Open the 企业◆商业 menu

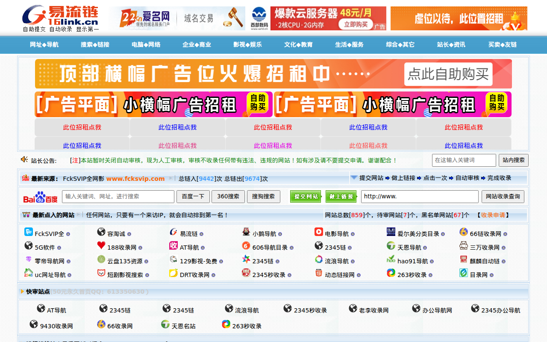click(x=197, y=44)
